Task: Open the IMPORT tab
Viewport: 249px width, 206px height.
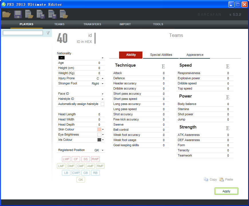Action: 125,24
